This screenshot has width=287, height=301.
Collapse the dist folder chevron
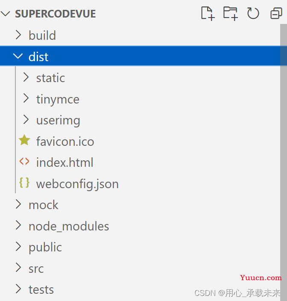pos(18,56)
